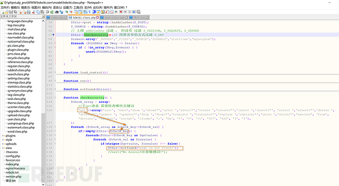This screenshot has height=186, width=339.
Task: Toggle show all characters pilcrow button
Action: tap(89, 12)
